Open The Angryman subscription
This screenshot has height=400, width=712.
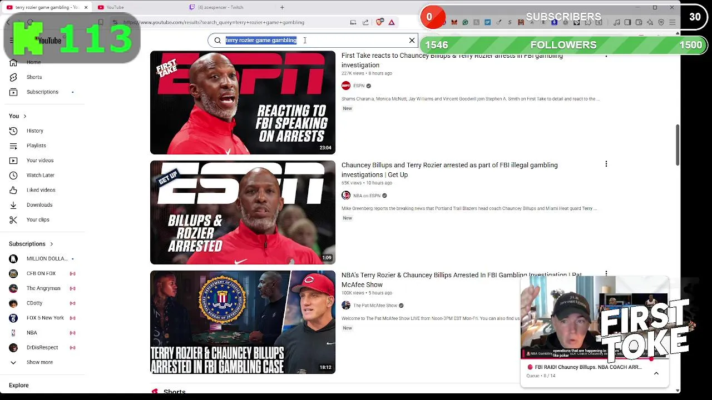click(42, 288)
